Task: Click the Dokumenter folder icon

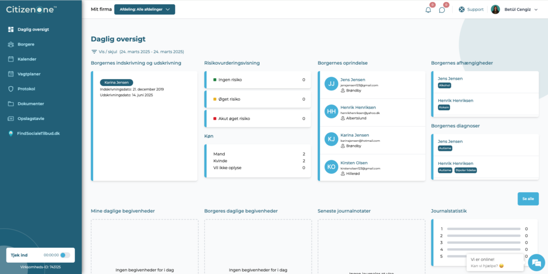Action: pyautogui.click(x=11, y=104)
